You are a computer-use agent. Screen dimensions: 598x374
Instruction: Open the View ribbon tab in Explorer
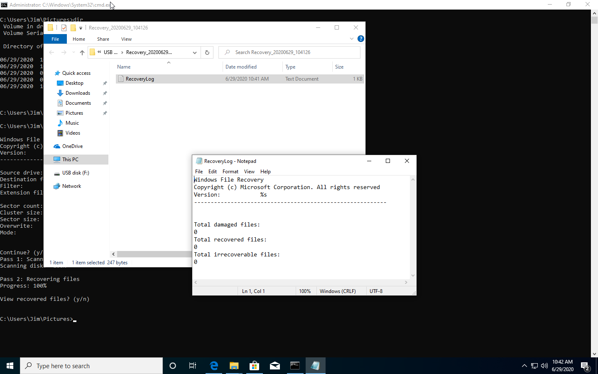click(126, 39)
